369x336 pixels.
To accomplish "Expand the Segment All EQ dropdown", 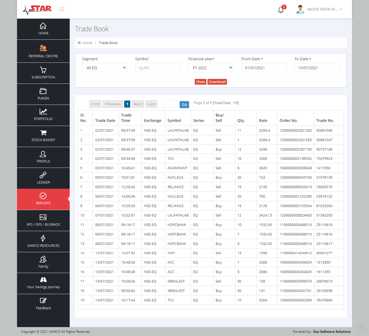I will click(x=105, y=68).
